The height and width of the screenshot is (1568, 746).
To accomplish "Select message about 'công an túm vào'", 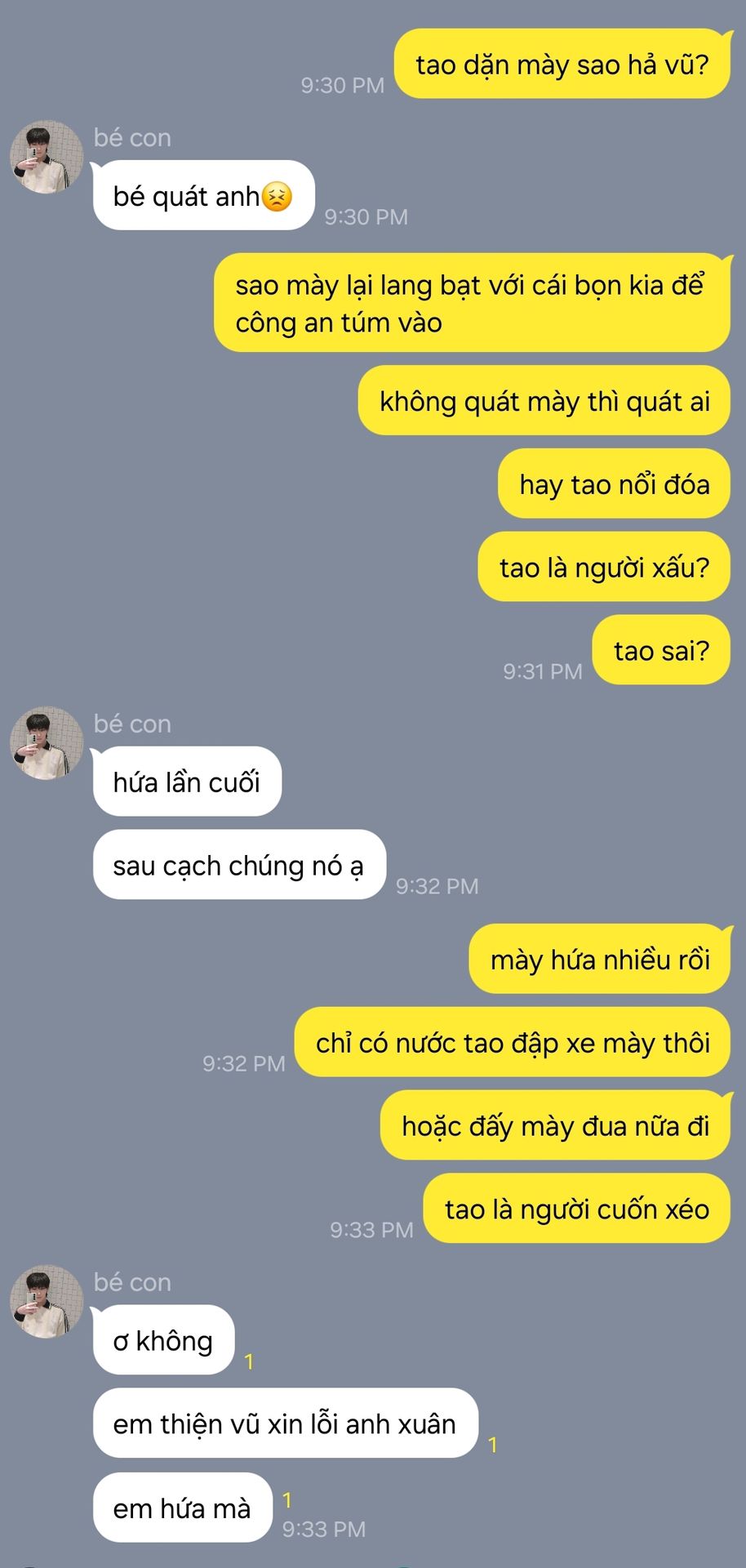I will coord(472,303).
